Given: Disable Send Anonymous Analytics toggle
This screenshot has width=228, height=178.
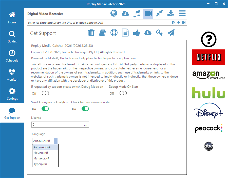Looking at the screenshot, I should click(45, 109).
